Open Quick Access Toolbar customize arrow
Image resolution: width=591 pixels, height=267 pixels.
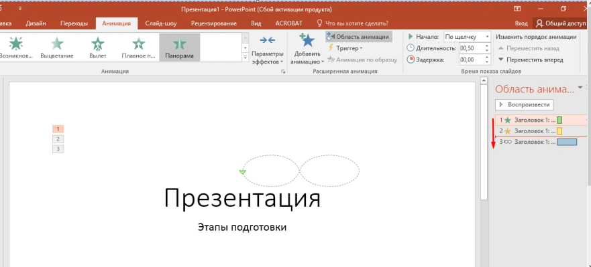[19, 8]
